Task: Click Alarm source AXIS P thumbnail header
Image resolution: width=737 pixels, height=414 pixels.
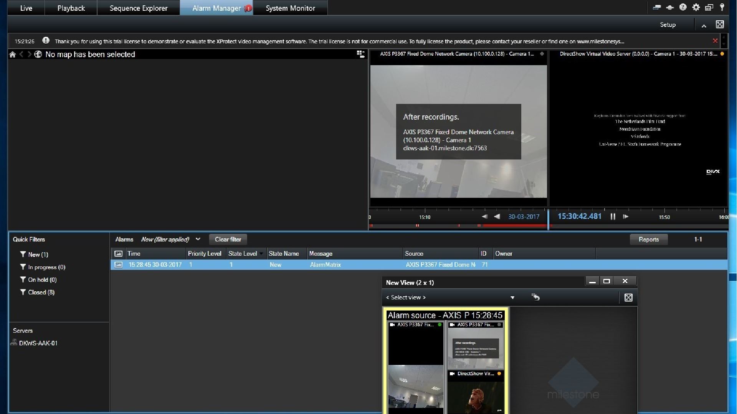Action: pyautogui.click(x=445, y=315)
